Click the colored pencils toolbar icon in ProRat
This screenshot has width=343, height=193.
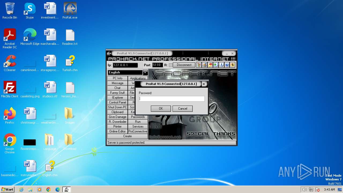(199, 65)
